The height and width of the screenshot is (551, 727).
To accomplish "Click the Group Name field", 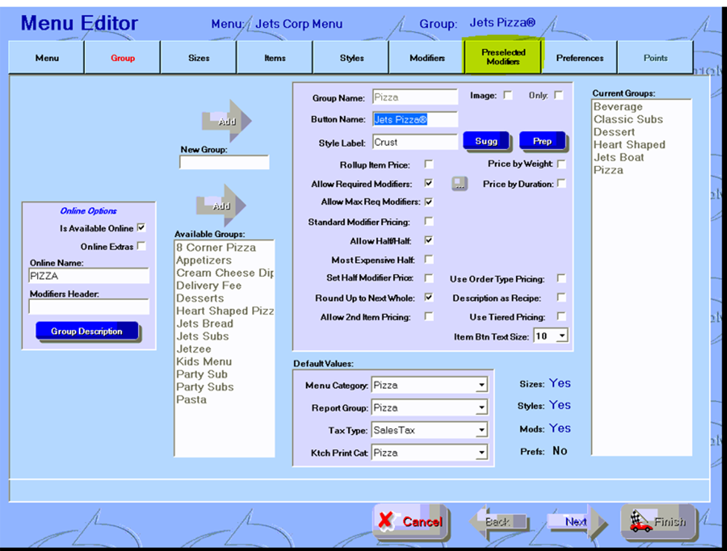I will click(415, 98).
